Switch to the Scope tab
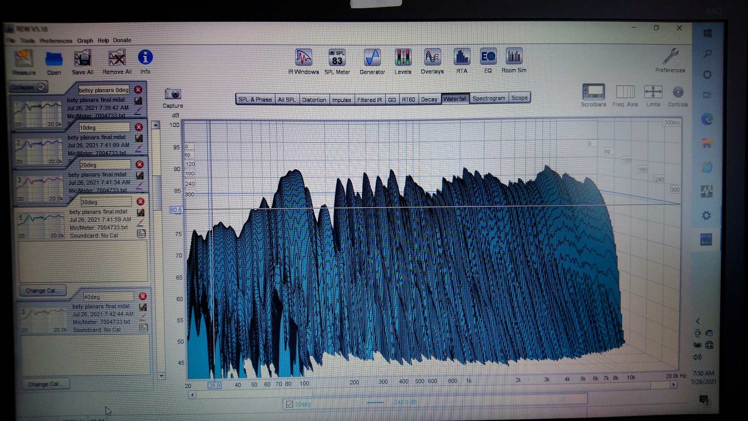 point(519,98)
